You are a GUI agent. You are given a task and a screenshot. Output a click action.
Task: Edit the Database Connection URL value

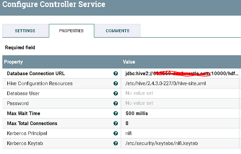point(181,74)
